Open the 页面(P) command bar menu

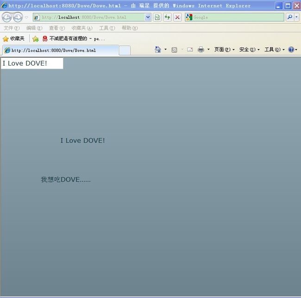[x=225, y=49]
